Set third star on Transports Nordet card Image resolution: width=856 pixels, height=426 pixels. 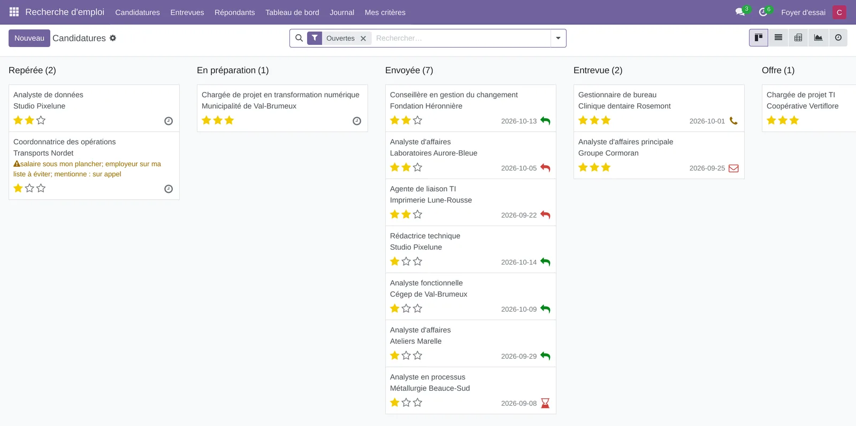(x=41, y=188)
